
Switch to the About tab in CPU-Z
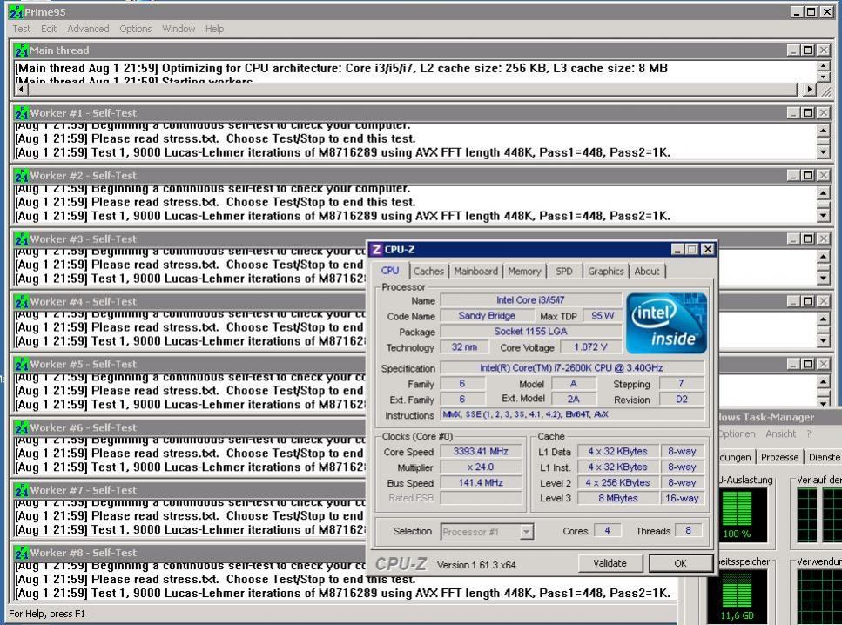[647, 272]
